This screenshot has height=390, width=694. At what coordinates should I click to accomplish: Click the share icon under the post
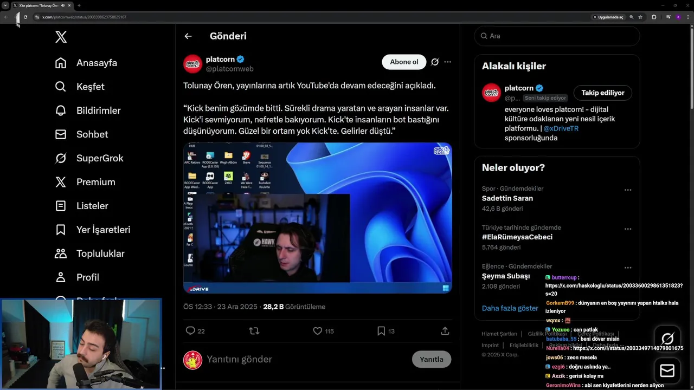tap(445, 331)
